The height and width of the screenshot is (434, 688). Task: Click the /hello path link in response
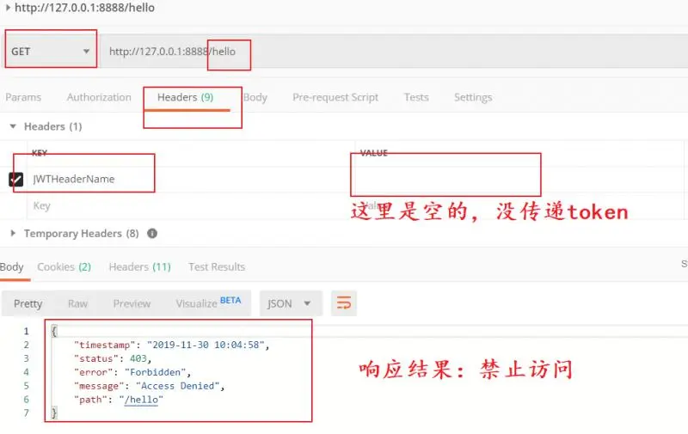point(141,400)
